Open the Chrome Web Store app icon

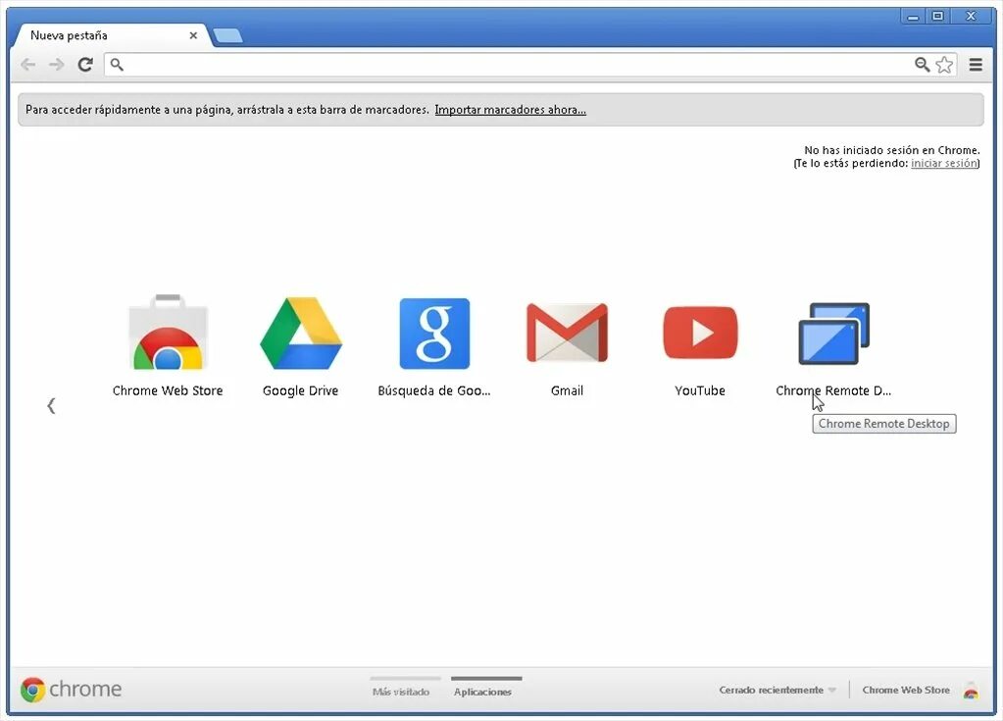point(168,332)
